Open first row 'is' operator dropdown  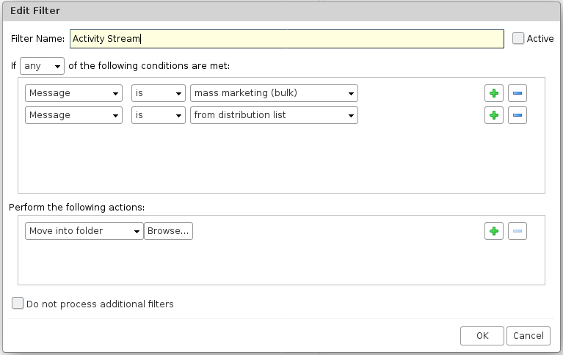(159, 93)
